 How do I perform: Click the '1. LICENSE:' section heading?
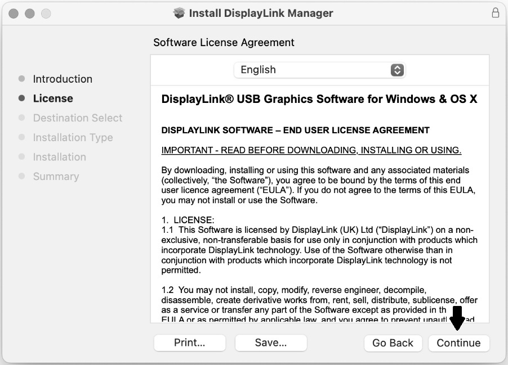click(188, 220)
